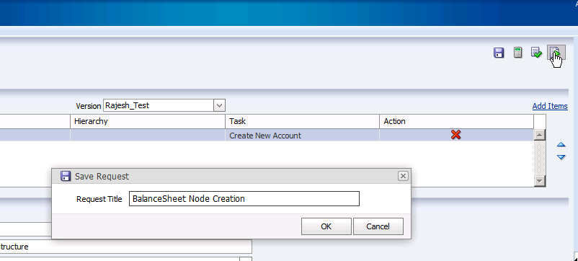Click the field ending in 'tructure'
The image size is (578, 261).
pos(125,247)
